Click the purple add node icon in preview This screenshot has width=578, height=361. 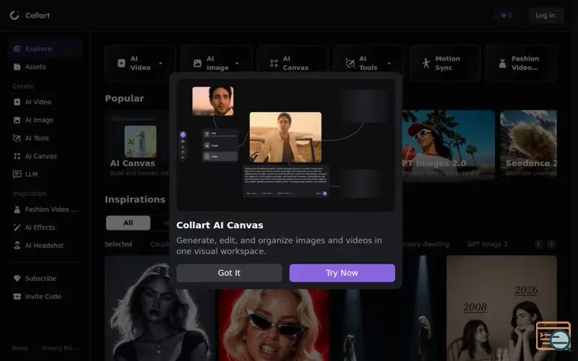[183, 134]
